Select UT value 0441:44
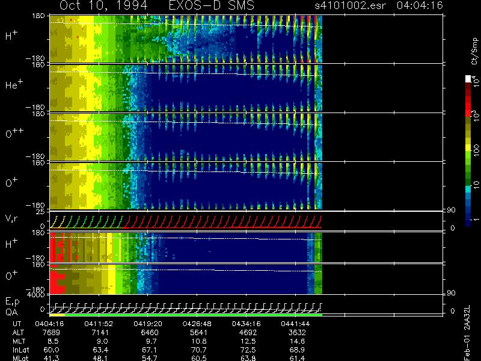481x361 pixels. 295,324
